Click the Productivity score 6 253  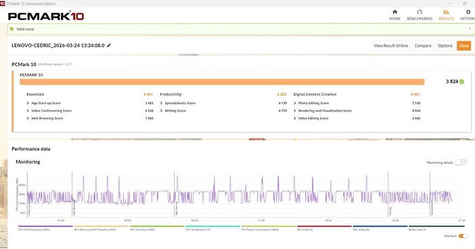click(x=281, y=94)
